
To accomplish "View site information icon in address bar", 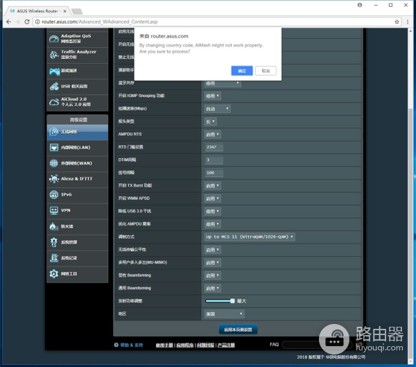I will click(37, 22).
